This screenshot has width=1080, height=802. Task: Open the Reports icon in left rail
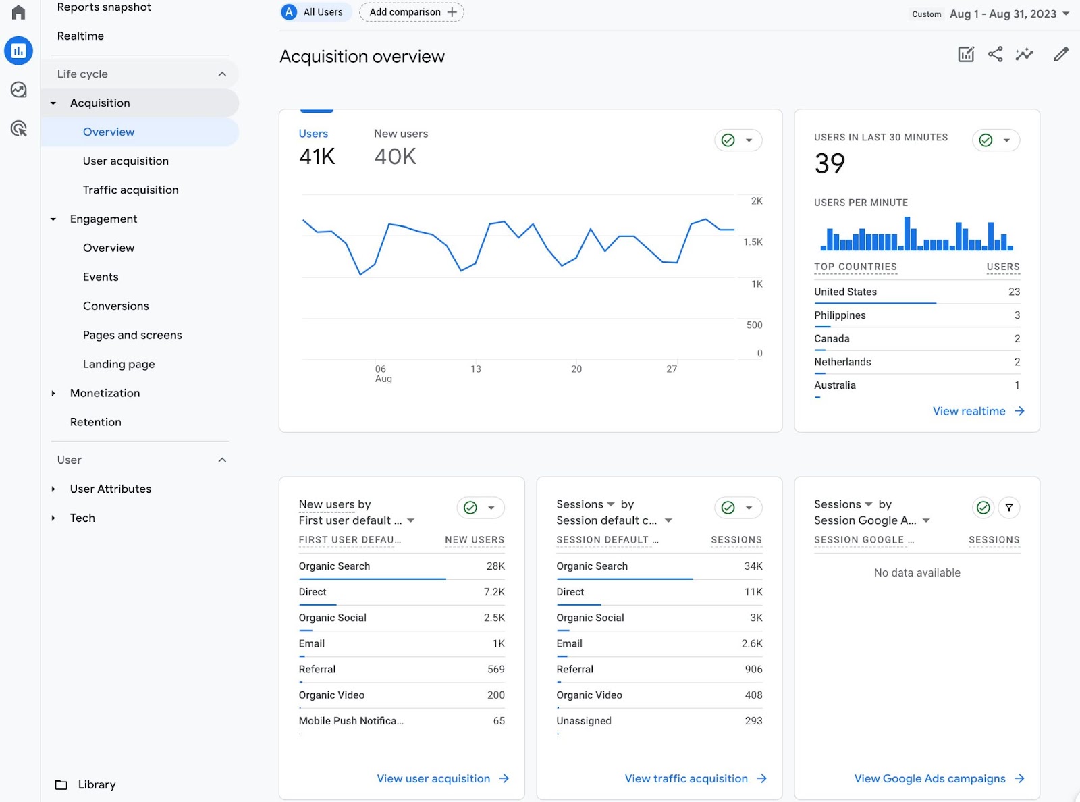(x=18, y=51)
